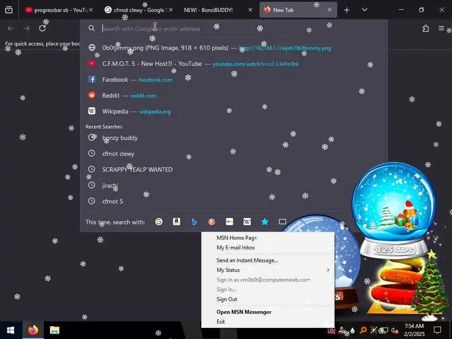Click the snow globe showing 325 days
Viewport: 452px width, 339px height.
[x=394, y=211]
